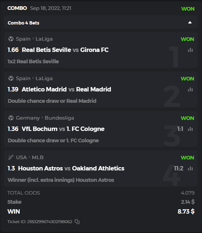Open stats icon for Houston Astros match
Viewport: 202px width, 233px height.
click(x=190, y=169)
